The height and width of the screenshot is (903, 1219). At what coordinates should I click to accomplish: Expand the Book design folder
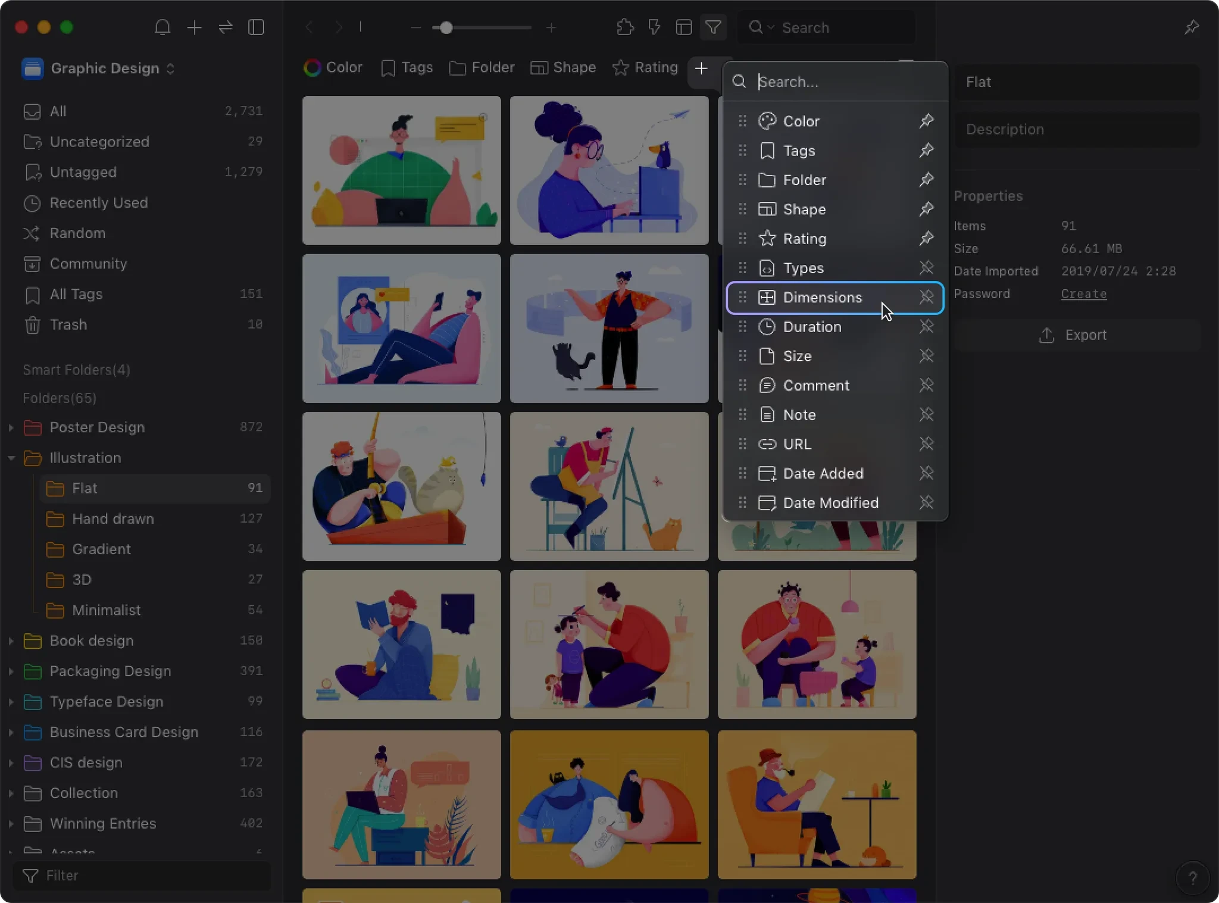pyautogui.click(x=11, y=640)
